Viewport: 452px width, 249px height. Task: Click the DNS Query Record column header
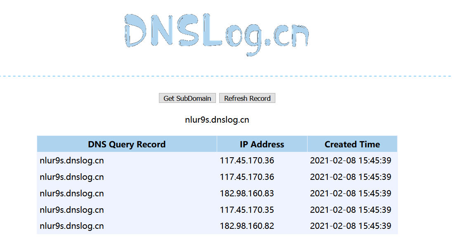point(127,144)
